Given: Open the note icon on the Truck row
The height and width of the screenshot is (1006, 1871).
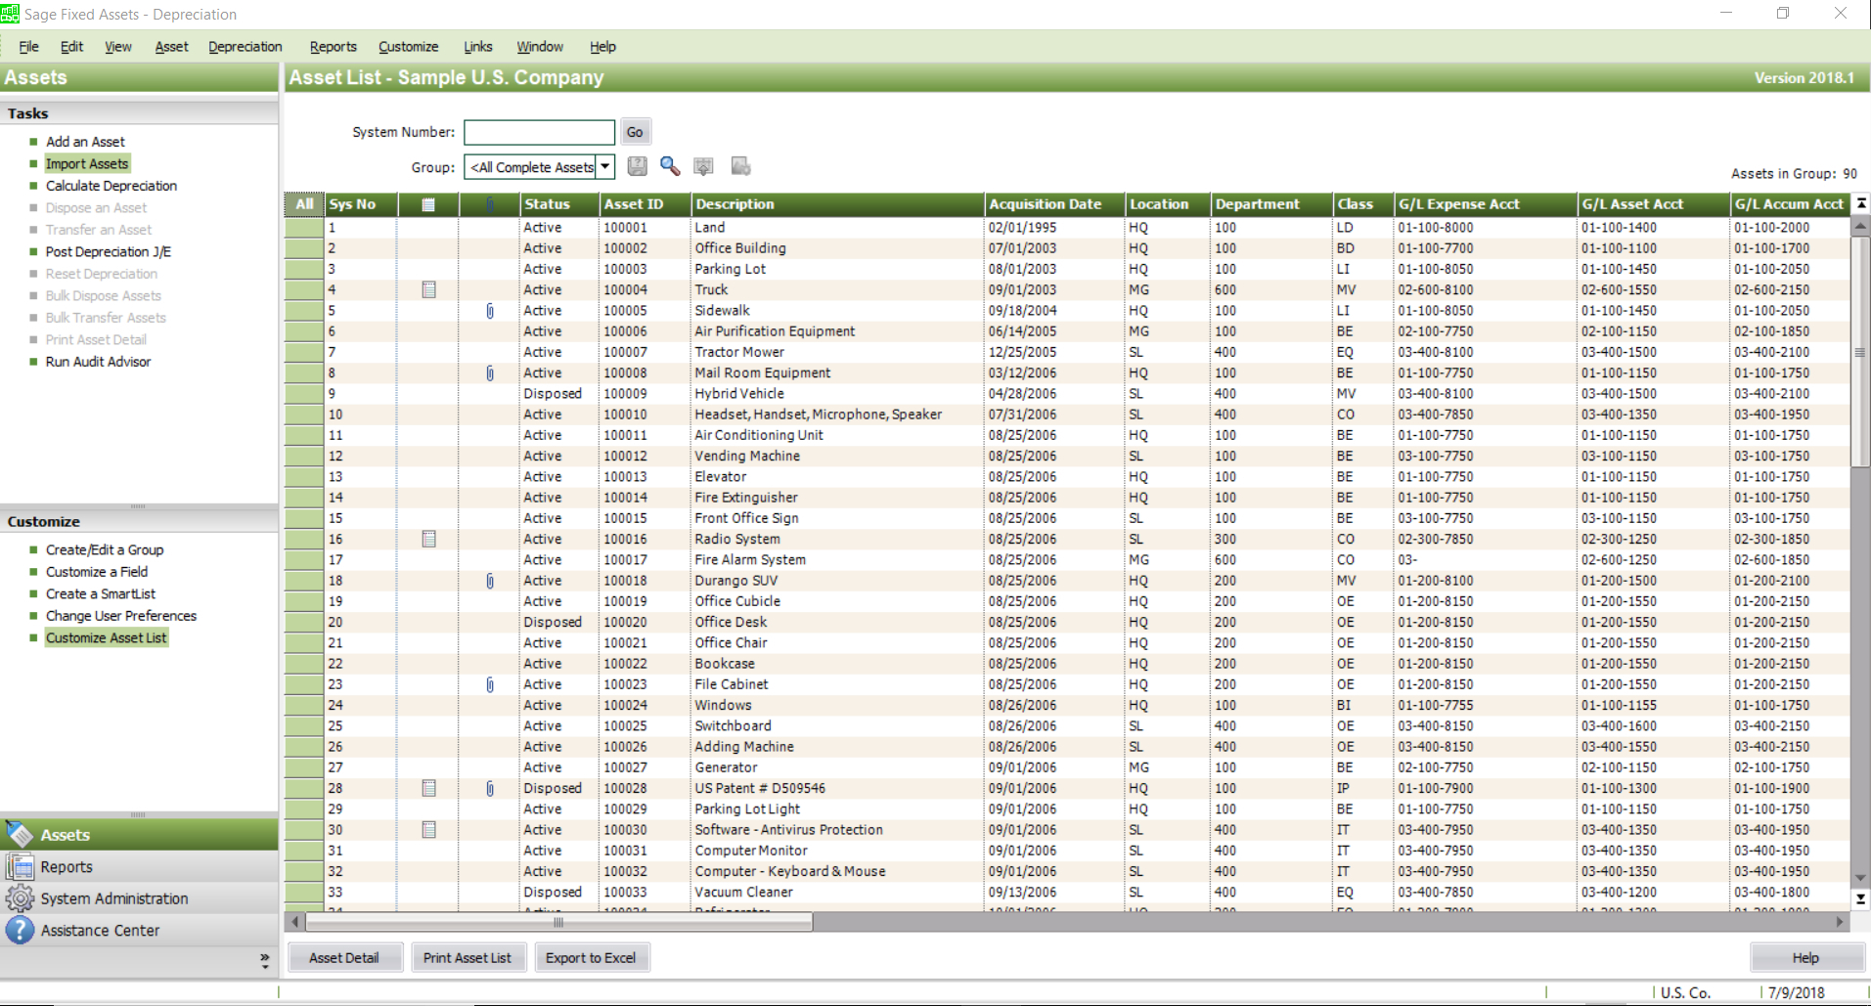Looking at the screenshot, I should click(x=428, y=289).
